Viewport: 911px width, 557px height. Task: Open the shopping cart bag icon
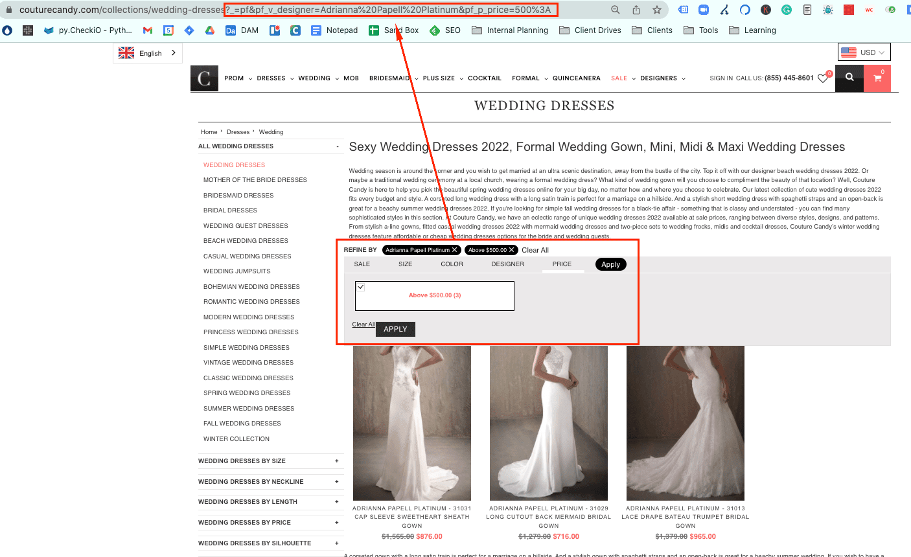pos(877,78)
